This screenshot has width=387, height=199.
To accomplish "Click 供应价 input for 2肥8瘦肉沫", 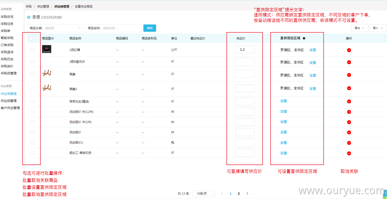I will coord(245,62).
